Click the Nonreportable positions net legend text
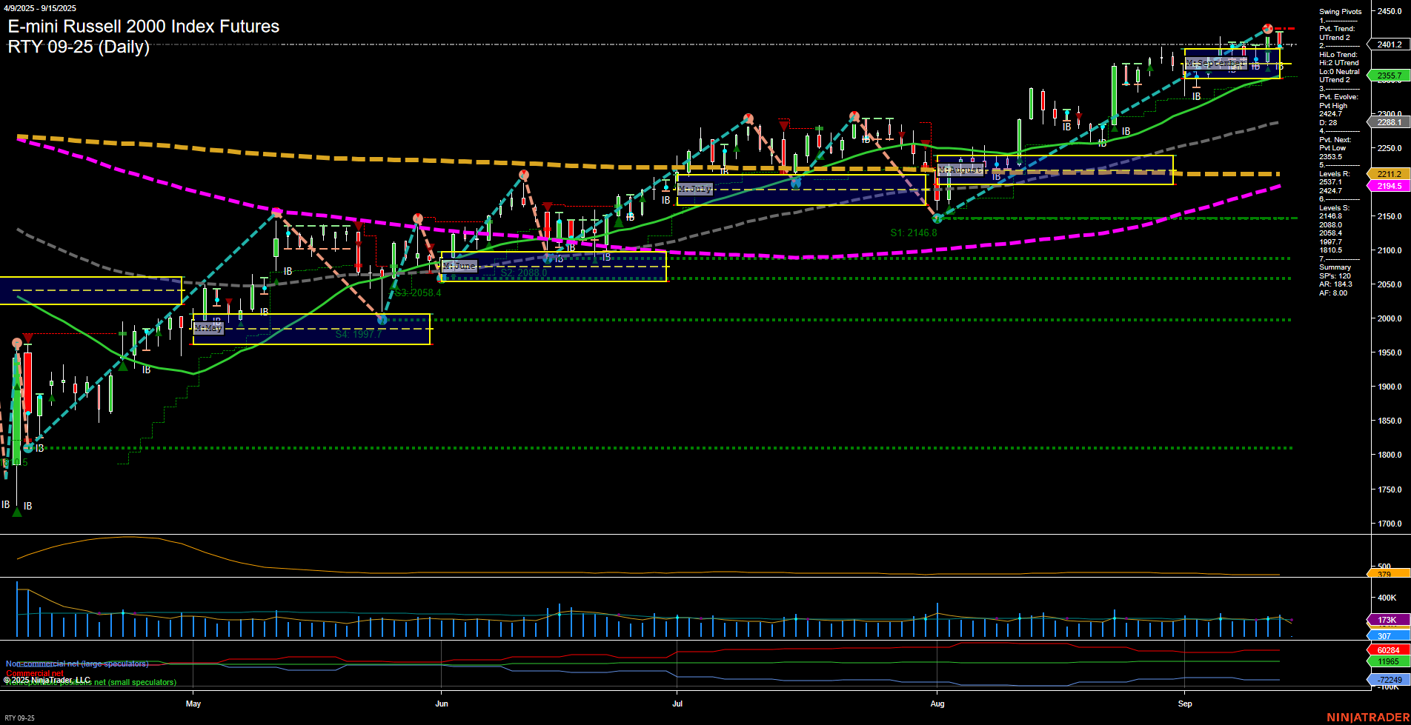 click(90, 682)
